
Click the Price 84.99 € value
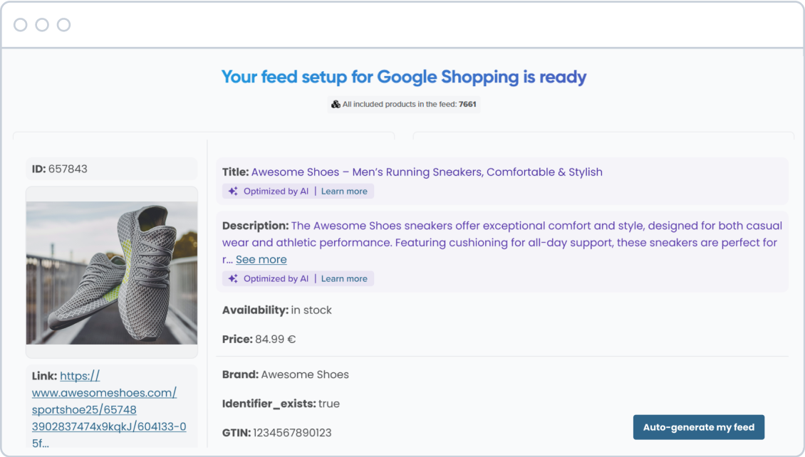[275, 339]
